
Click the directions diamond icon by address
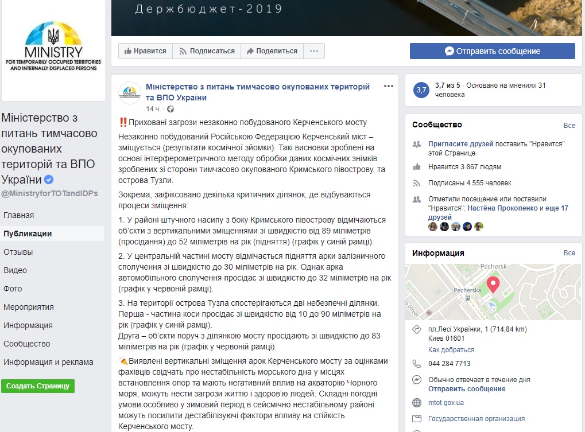pyautogui.click(x=417, y=329)
